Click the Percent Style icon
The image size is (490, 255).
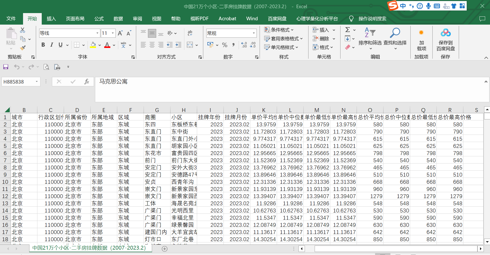(225, 45)
